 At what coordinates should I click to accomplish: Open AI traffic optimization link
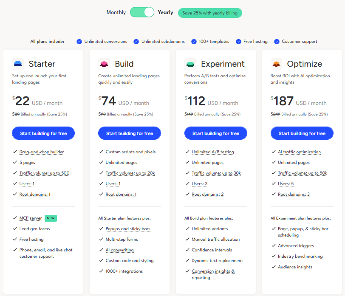299,152
